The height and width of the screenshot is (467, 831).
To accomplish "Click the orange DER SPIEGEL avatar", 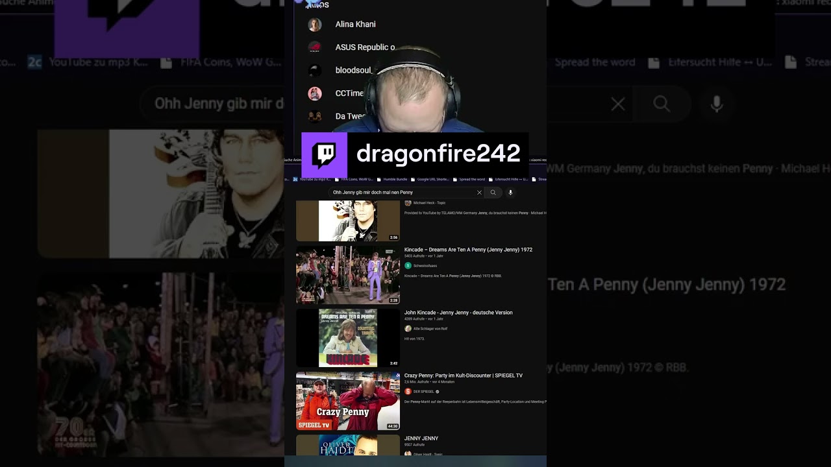I will (408, 392).
